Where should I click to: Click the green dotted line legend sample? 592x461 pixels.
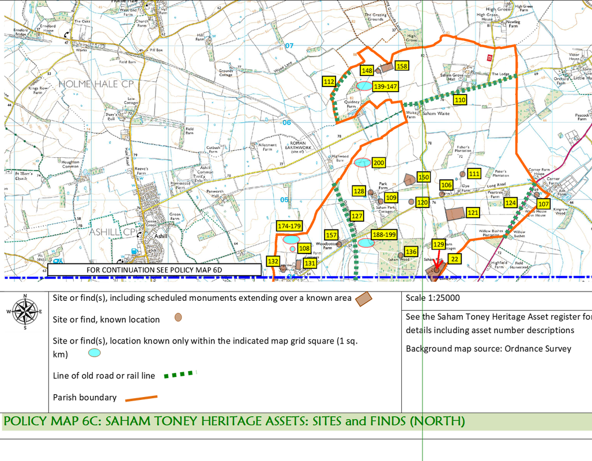180,374
